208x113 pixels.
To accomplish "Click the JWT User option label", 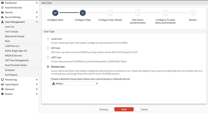I will [56, 57].
